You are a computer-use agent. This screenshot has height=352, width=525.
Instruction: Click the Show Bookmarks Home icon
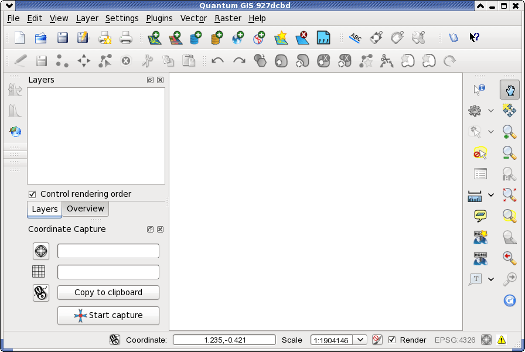click(480, 258)
